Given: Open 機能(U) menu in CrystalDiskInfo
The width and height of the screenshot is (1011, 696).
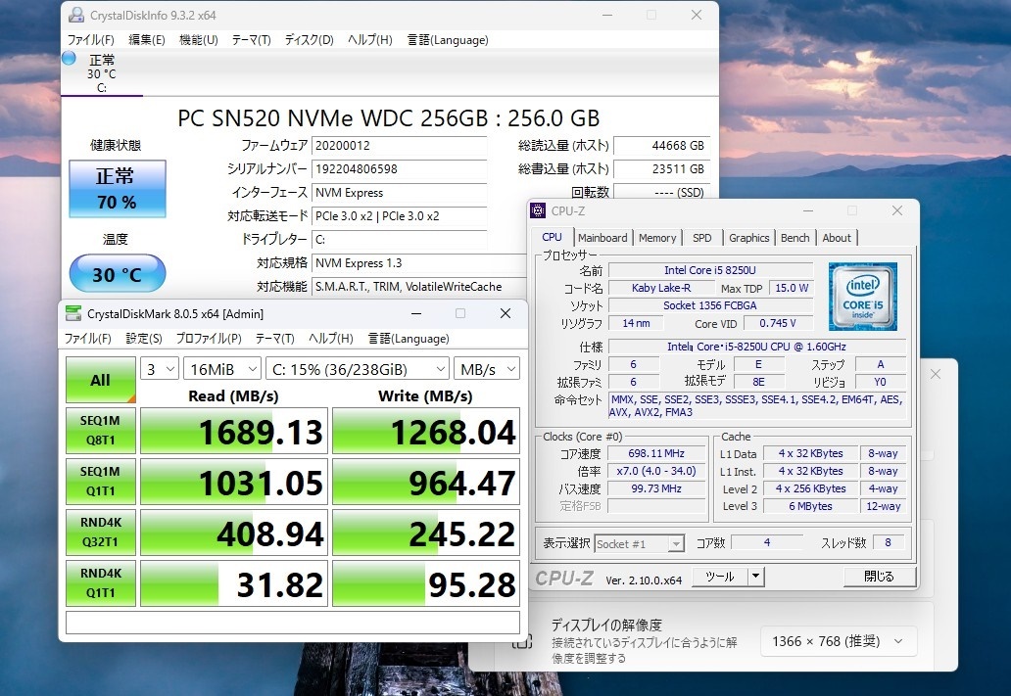Looking at the screenshot, I should [199, 40].
